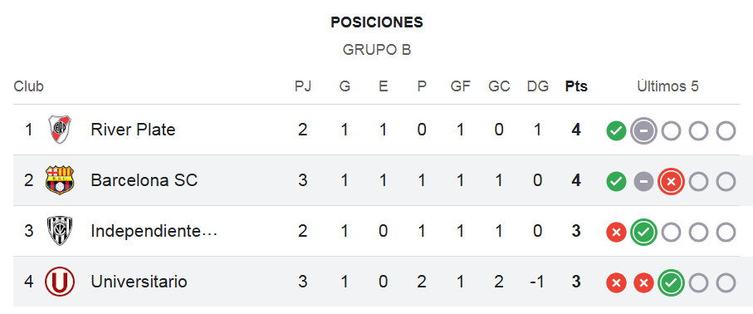Click the Independiente del Valle crest
The height and width of the screenshot is (314, 753).
click(x=60, y=231)
